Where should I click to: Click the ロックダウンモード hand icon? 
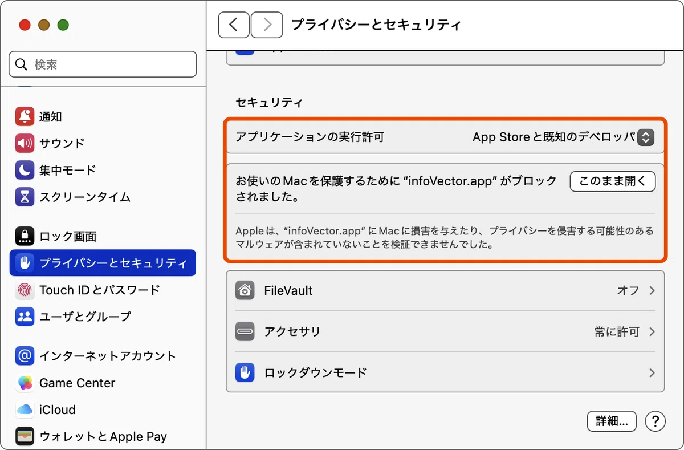click(245, 373)
